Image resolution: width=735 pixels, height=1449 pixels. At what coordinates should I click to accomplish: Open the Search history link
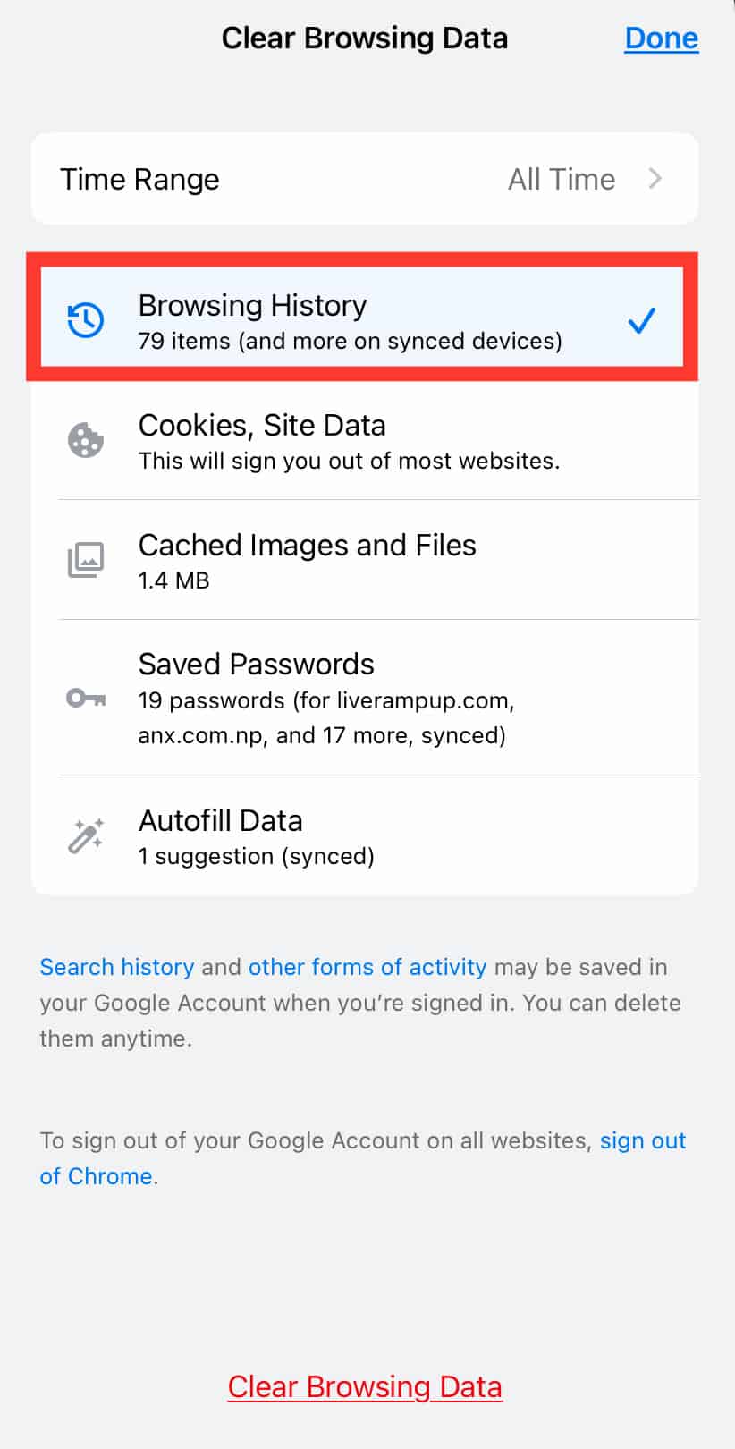117,967
